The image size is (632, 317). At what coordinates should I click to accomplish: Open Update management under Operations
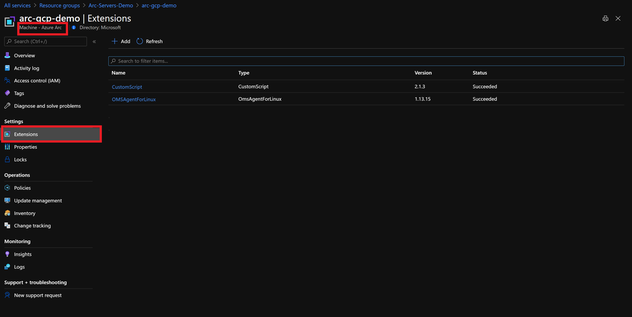point(38,201)
